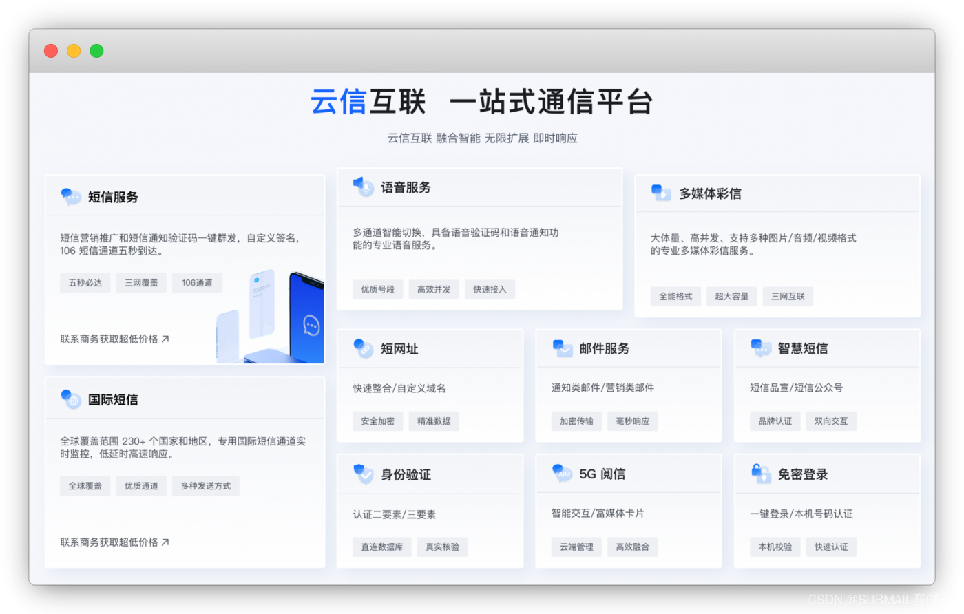Click the 智慧短信 message icon
Viewport: 964px width, 614px height.
[x=759, y=348]
